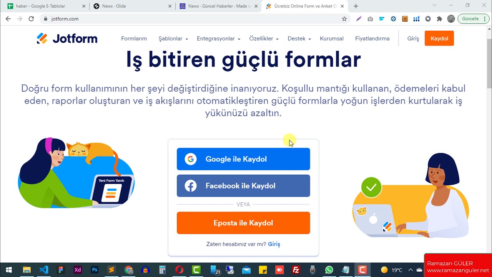Click the purple feather extension icon
This screenshot has width=492, height=277.
[x=359, y=19]
